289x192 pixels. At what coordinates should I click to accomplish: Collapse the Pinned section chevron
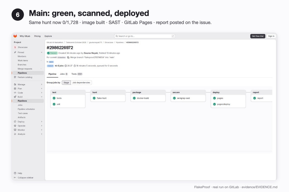tap(42, 52)
